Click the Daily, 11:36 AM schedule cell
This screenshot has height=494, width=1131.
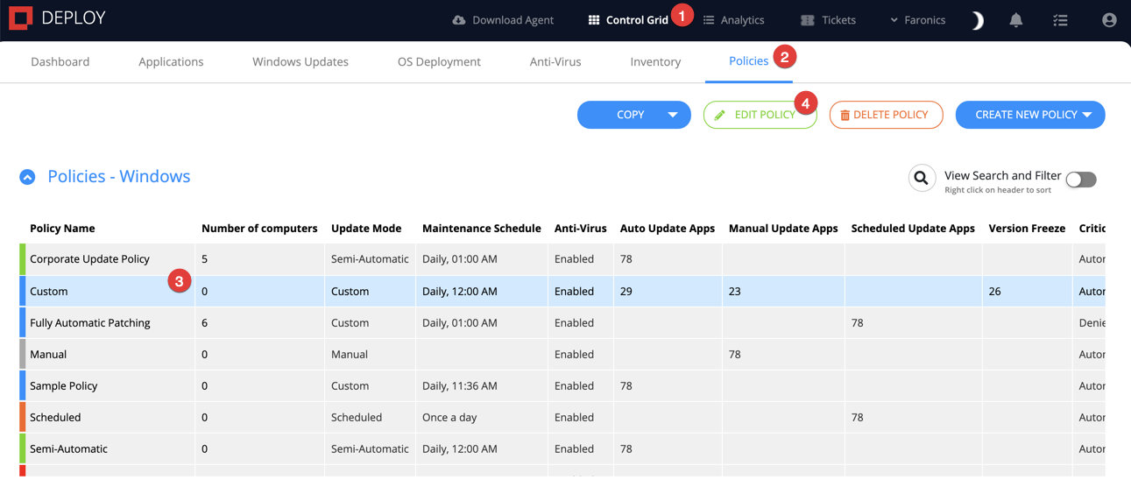pyautogui.click(x=482, y=385)
